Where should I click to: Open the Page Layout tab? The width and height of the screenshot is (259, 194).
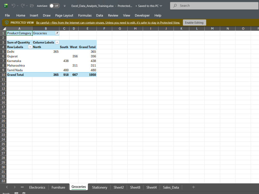(x=64, y=15)
